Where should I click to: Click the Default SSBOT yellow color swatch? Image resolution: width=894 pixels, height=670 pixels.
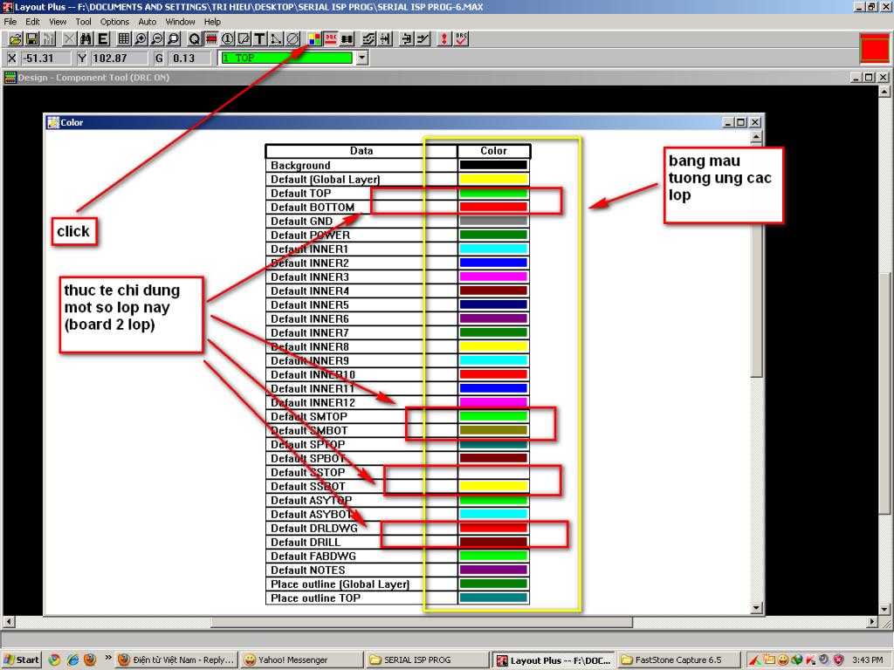point(493,486)
